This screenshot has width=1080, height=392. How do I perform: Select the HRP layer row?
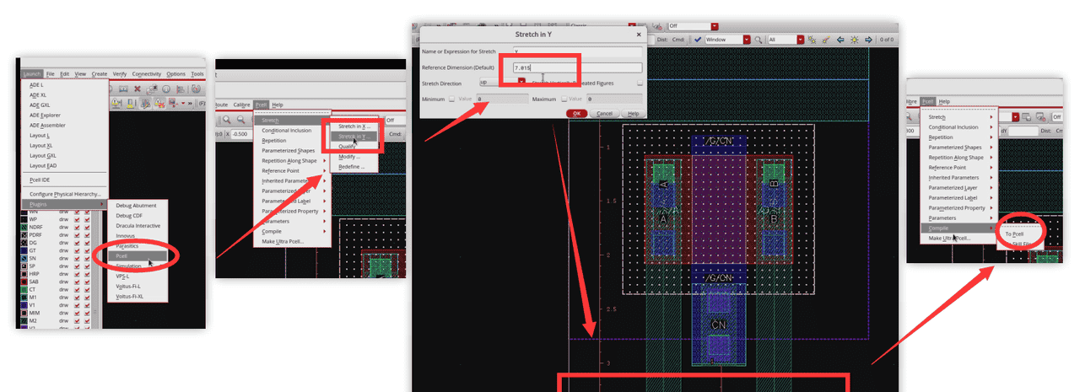[x=55, y=275]
